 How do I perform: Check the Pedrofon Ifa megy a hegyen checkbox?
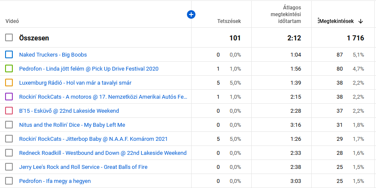(9, 181)
